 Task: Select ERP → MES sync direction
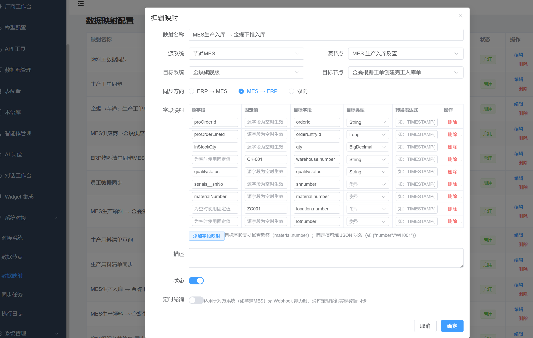[208, 91]
